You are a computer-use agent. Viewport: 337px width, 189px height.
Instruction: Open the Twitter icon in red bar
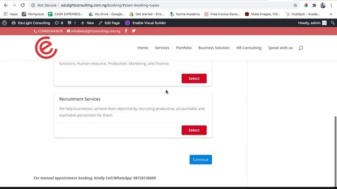coord(134,31)
